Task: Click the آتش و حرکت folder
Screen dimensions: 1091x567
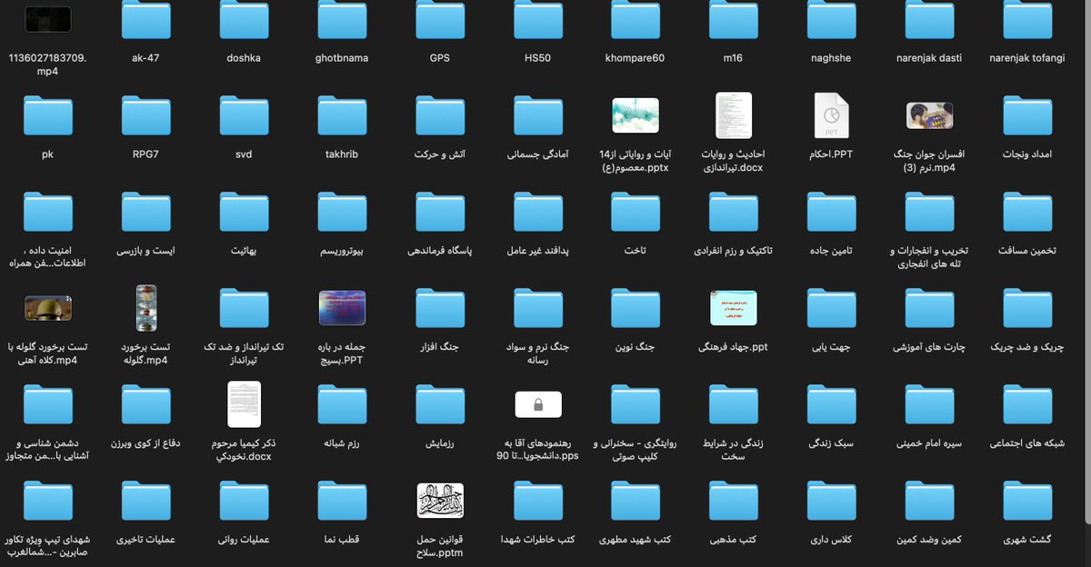Action: tap(440, 115)
